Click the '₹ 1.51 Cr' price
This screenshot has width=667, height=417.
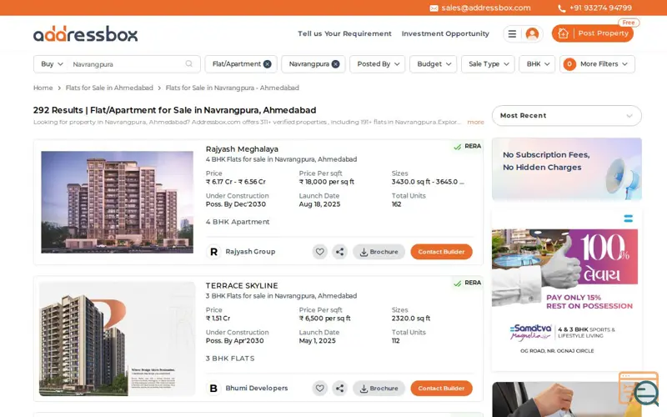[x=218, y=319]
